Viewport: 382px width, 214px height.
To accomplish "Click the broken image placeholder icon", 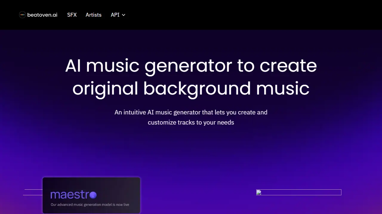I will [x=259, y=192].
